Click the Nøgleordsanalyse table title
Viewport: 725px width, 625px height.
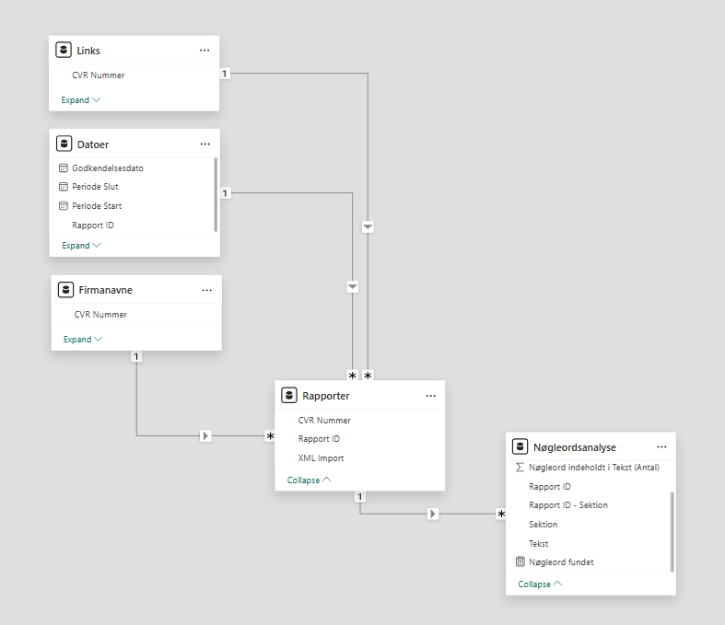(575, 447)
